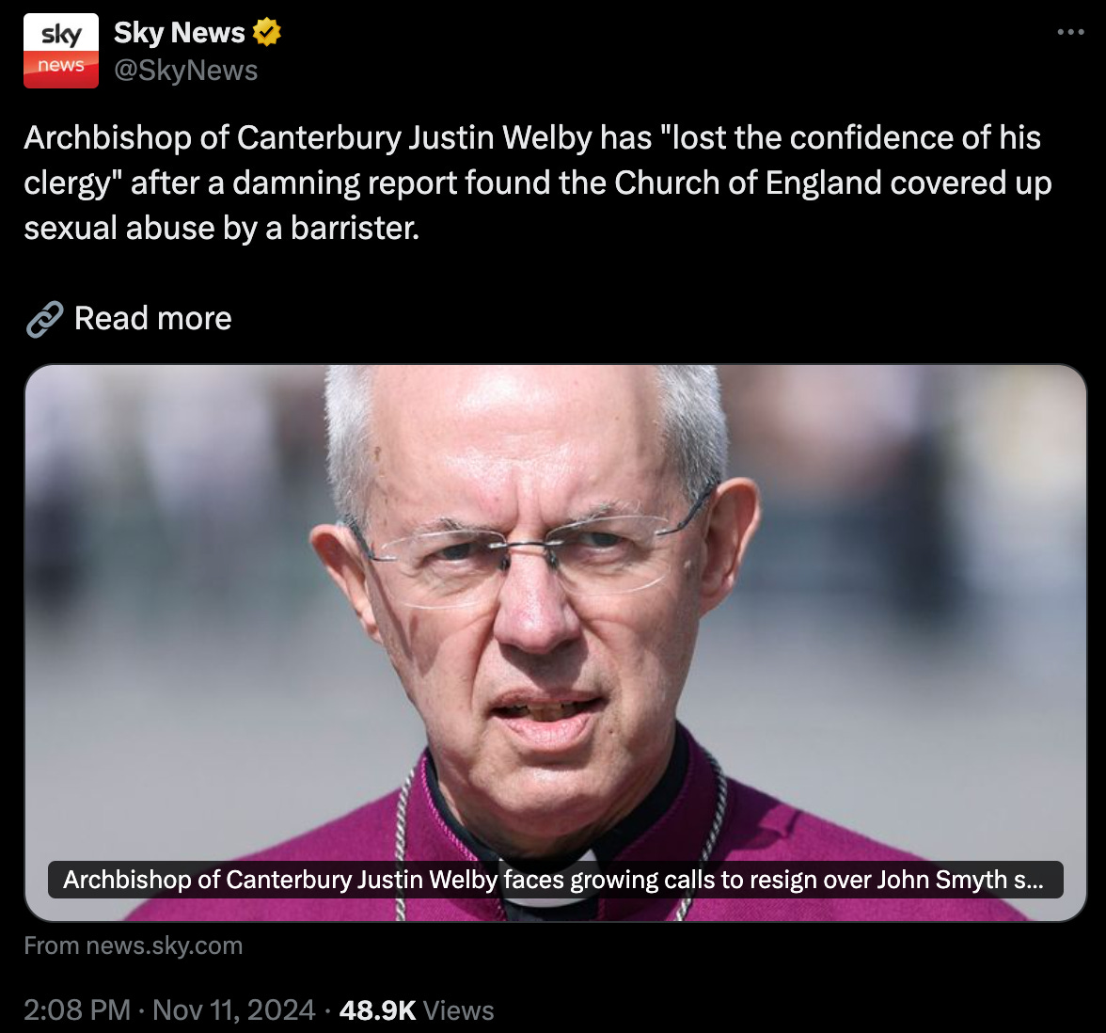Open the Sky News profile avatar

pos(60,51)
